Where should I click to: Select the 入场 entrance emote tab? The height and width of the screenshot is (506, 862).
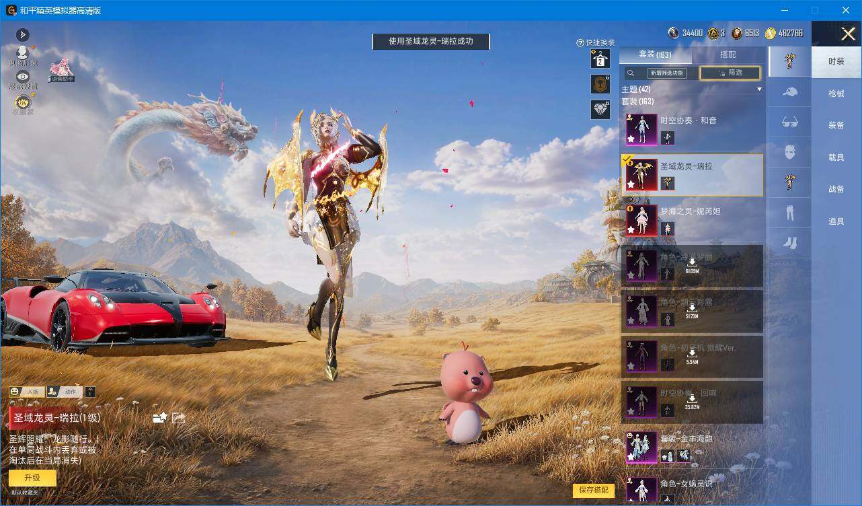coord(26,392)
